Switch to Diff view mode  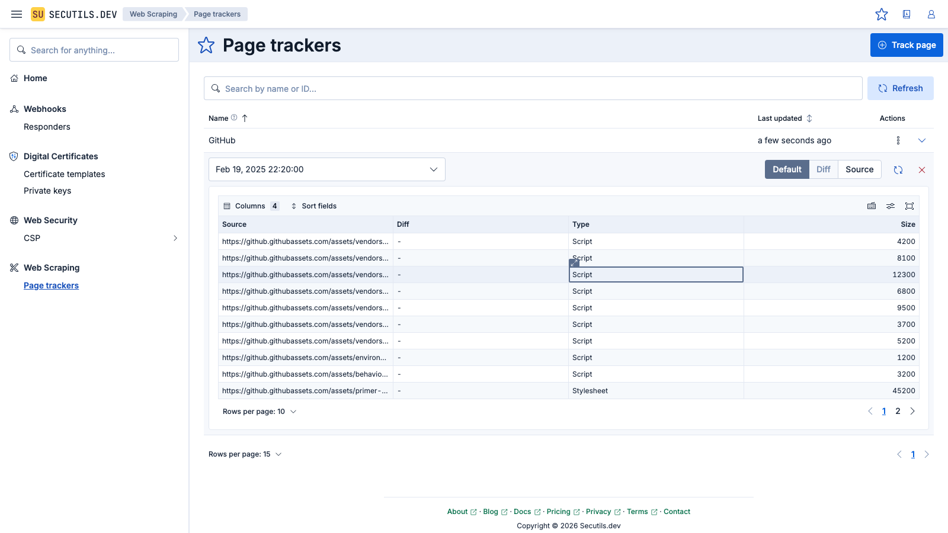pyautogui.click(x=823, y=169)
